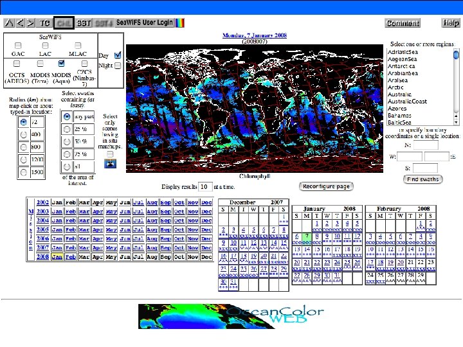
Task: Select the 72 km radius radio button
Action: point(23,122)
